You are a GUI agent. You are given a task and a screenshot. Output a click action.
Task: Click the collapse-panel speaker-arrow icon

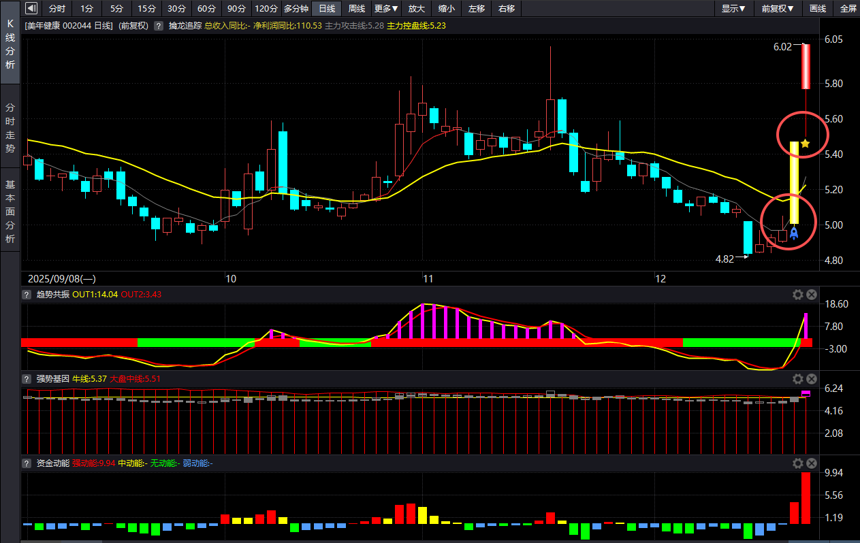[31, 8]
